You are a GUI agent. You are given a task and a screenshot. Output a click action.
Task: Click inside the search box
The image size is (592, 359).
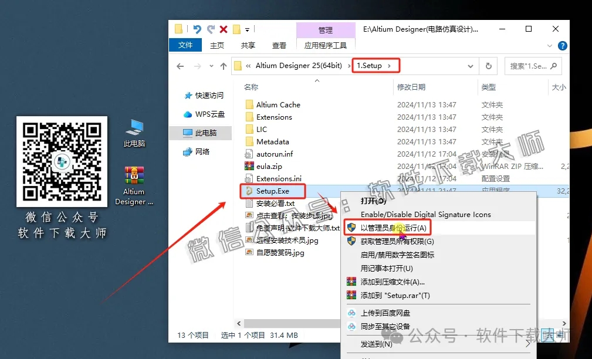pos(531,66)
